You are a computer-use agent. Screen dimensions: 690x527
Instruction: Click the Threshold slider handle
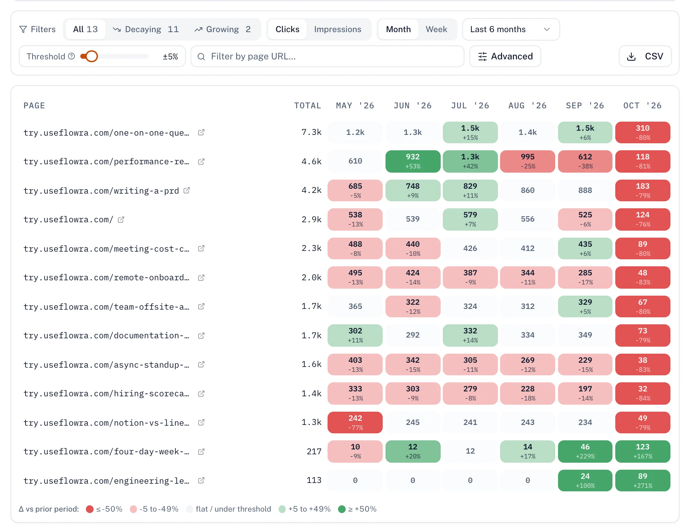[x=92, y=56]
